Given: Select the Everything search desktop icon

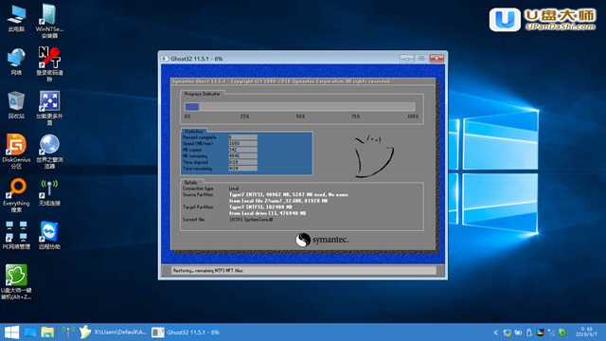Looking at the screenshot, I should tap(16, 195).
